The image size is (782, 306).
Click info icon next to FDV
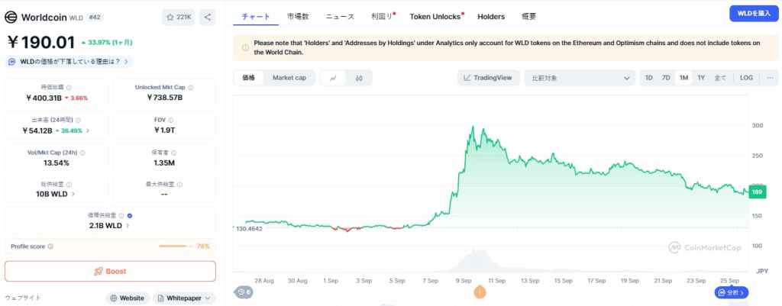170,120
